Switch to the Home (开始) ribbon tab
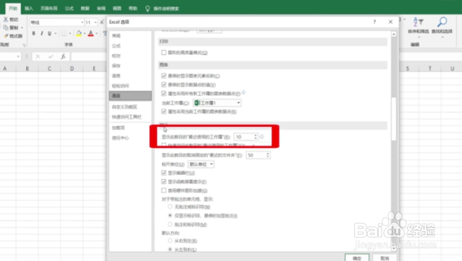This screenshot has width=462, height=261. click(13, 8)
